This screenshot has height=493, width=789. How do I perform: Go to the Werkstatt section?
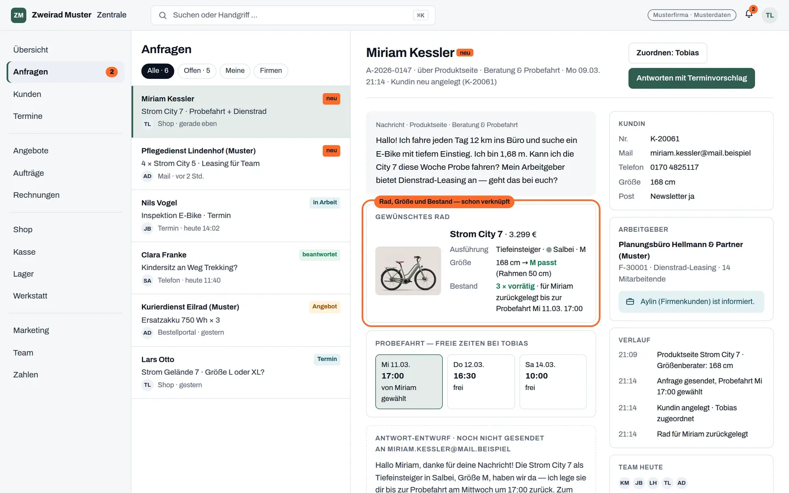pos(66,296)
